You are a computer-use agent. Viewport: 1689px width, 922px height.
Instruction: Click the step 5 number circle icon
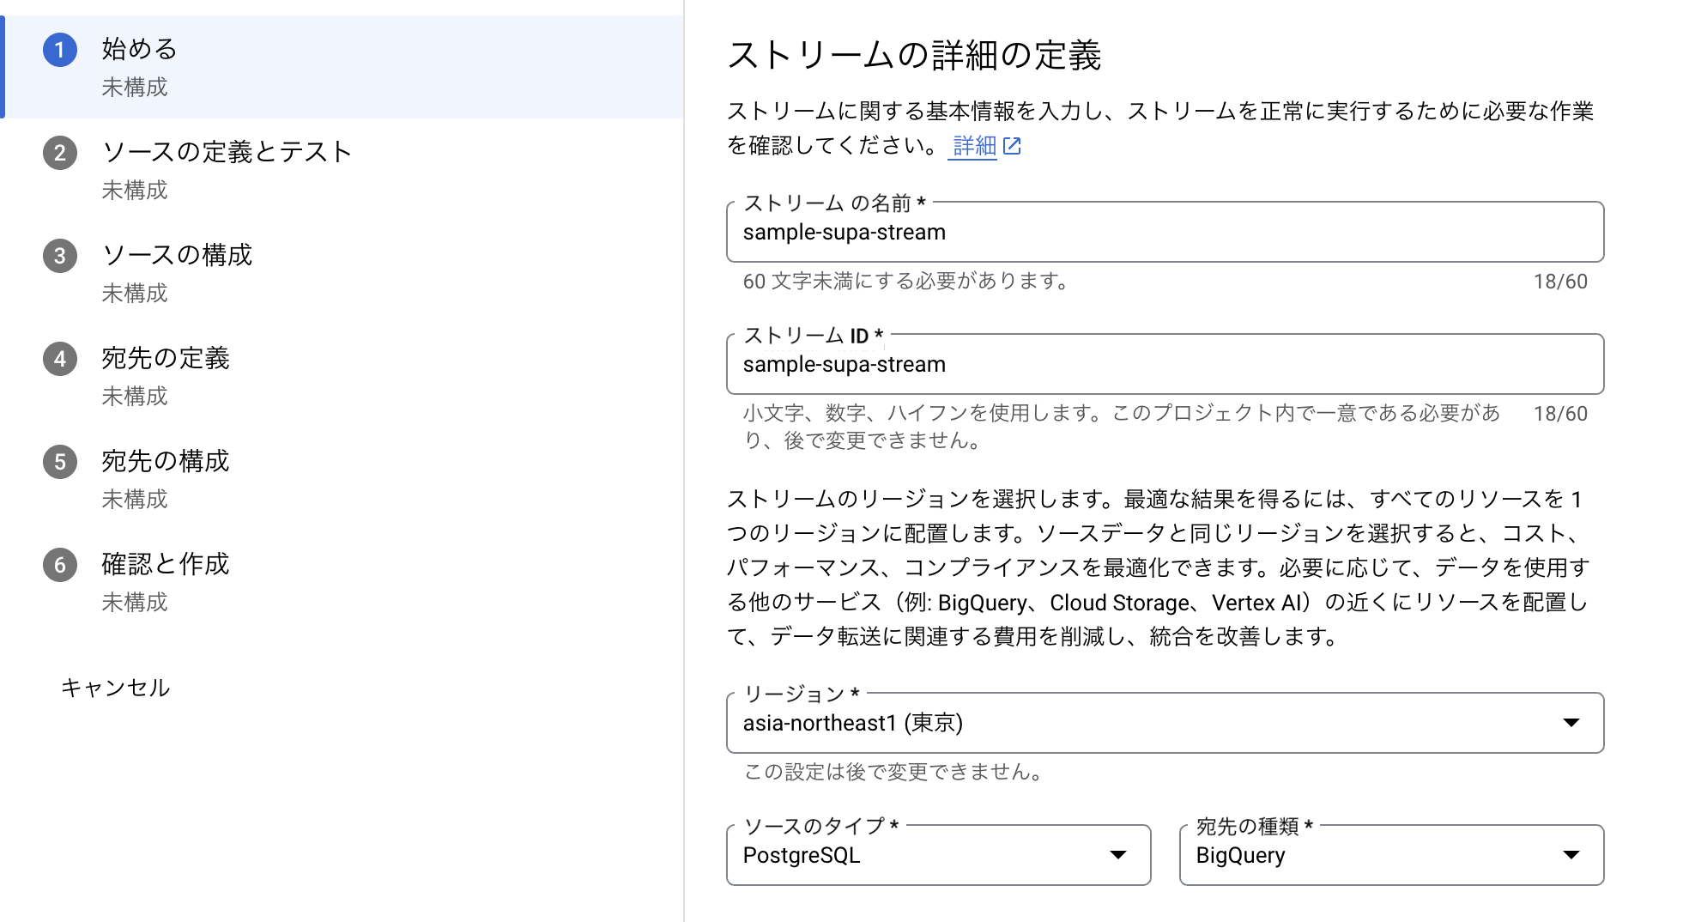[60, 462]
